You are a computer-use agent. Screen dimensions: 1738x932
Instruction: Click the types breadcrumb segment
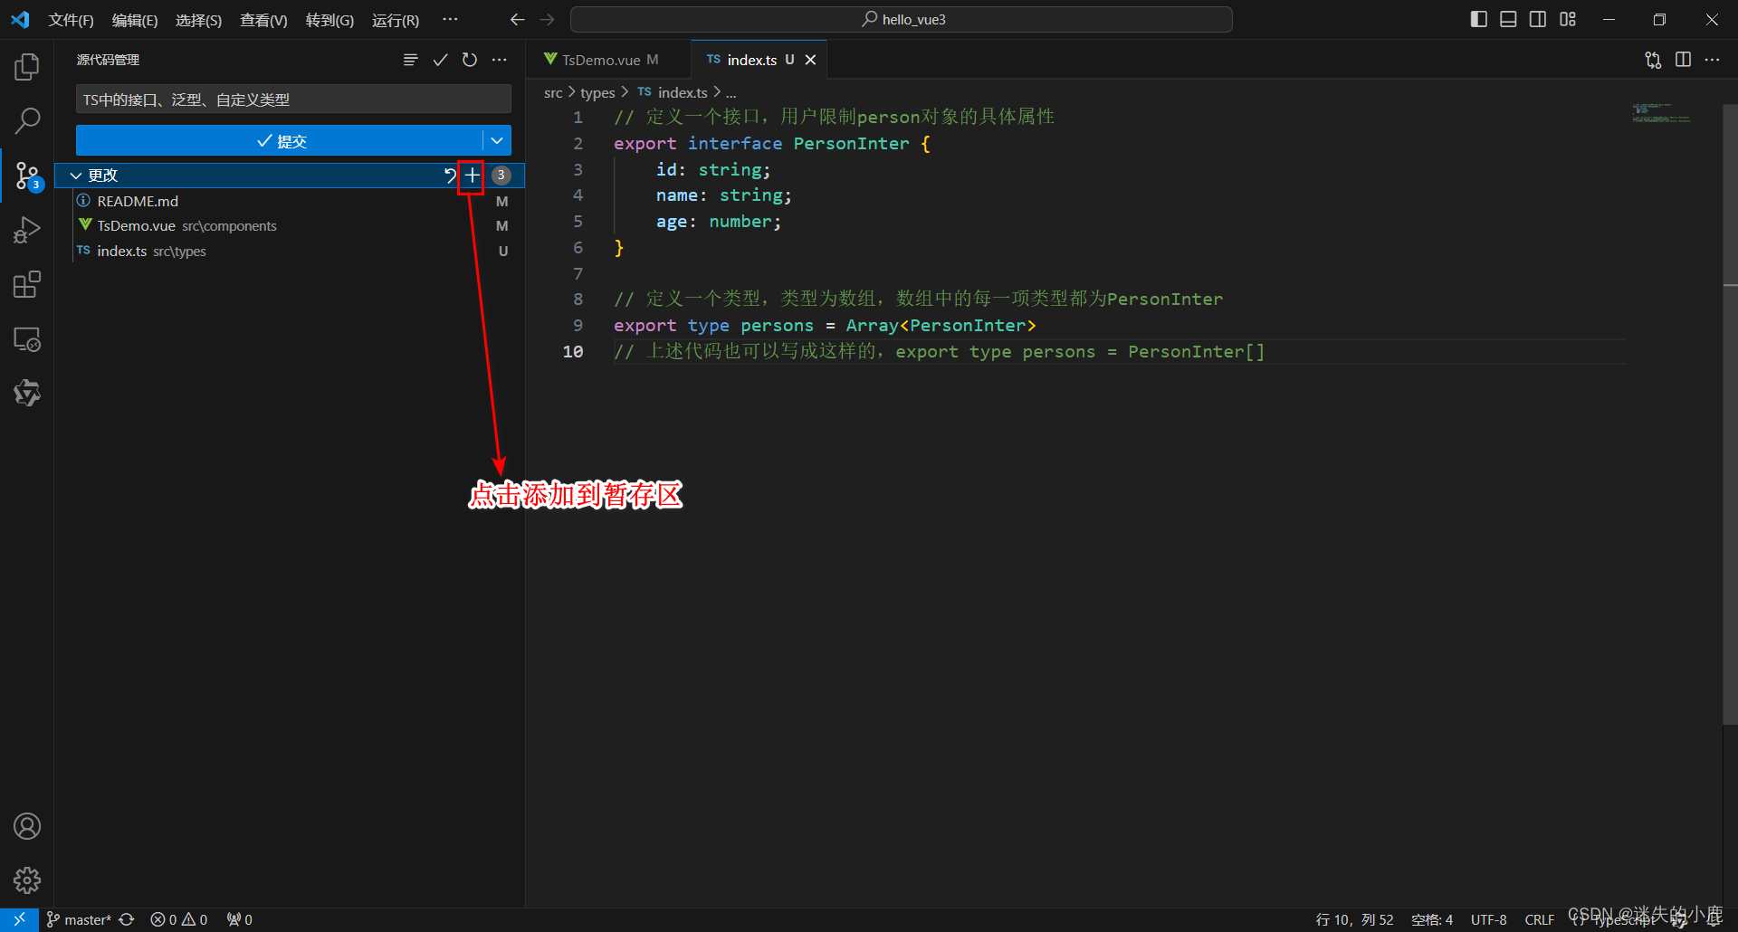pos(597,92)
